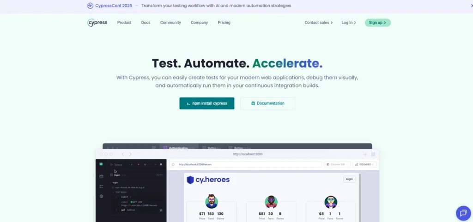Image resolution: width=473 pixels, height=222 pixels.
Task: Go to the Pricing page
Action: click(224, 23)
